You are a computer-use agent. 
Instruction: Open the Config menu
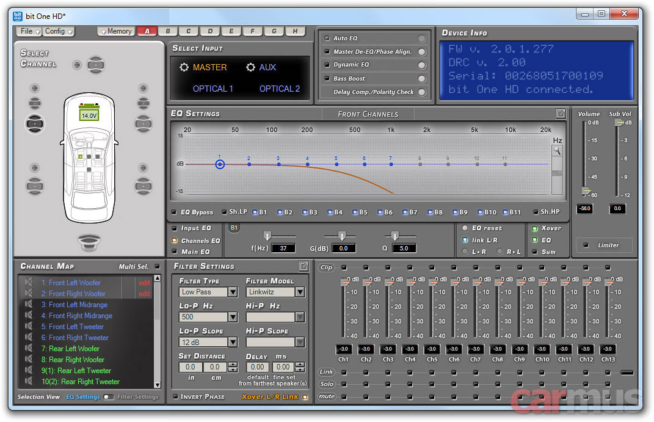[59, 31]
